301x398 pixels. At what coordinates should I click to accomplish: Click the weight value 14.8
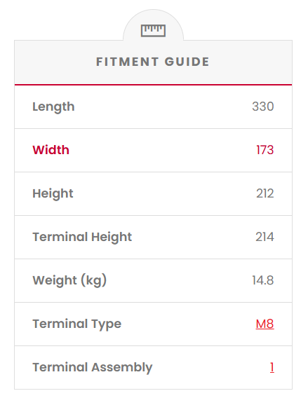(x=263, y=280)
